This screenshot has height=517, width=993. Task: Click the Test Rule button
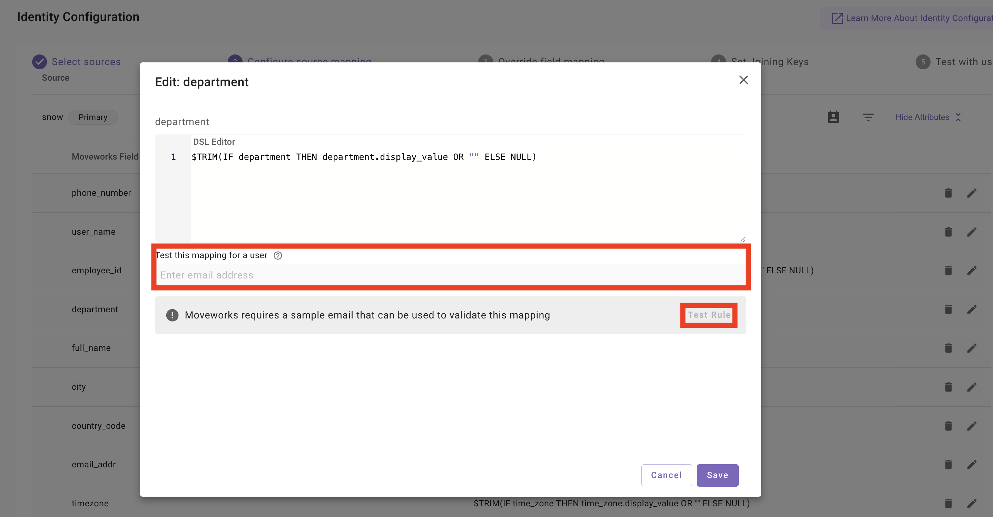click(x=709, y=315)
